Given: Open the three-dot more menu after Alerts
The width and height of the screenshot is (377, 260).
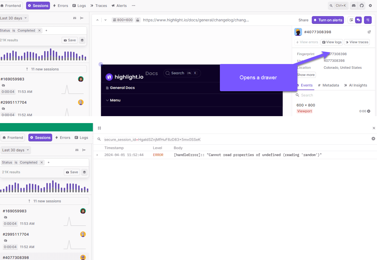Looking at the screenshot, I should pos(134,6).
